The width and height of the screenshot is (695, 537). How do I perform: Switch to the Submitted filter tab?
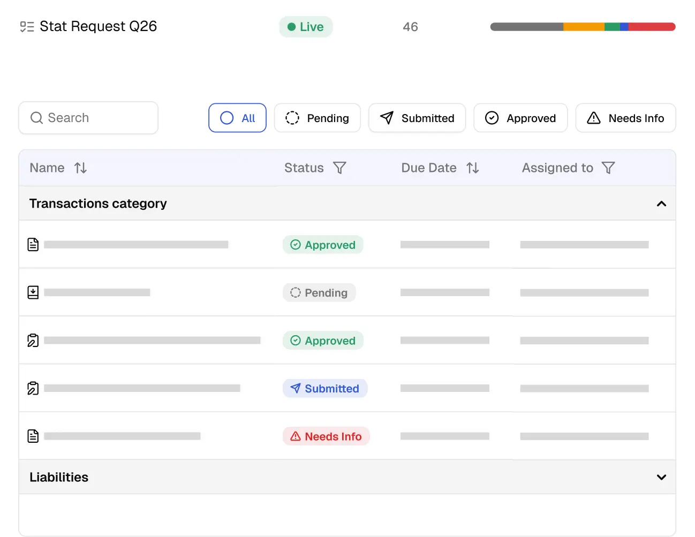click(417, 118)
